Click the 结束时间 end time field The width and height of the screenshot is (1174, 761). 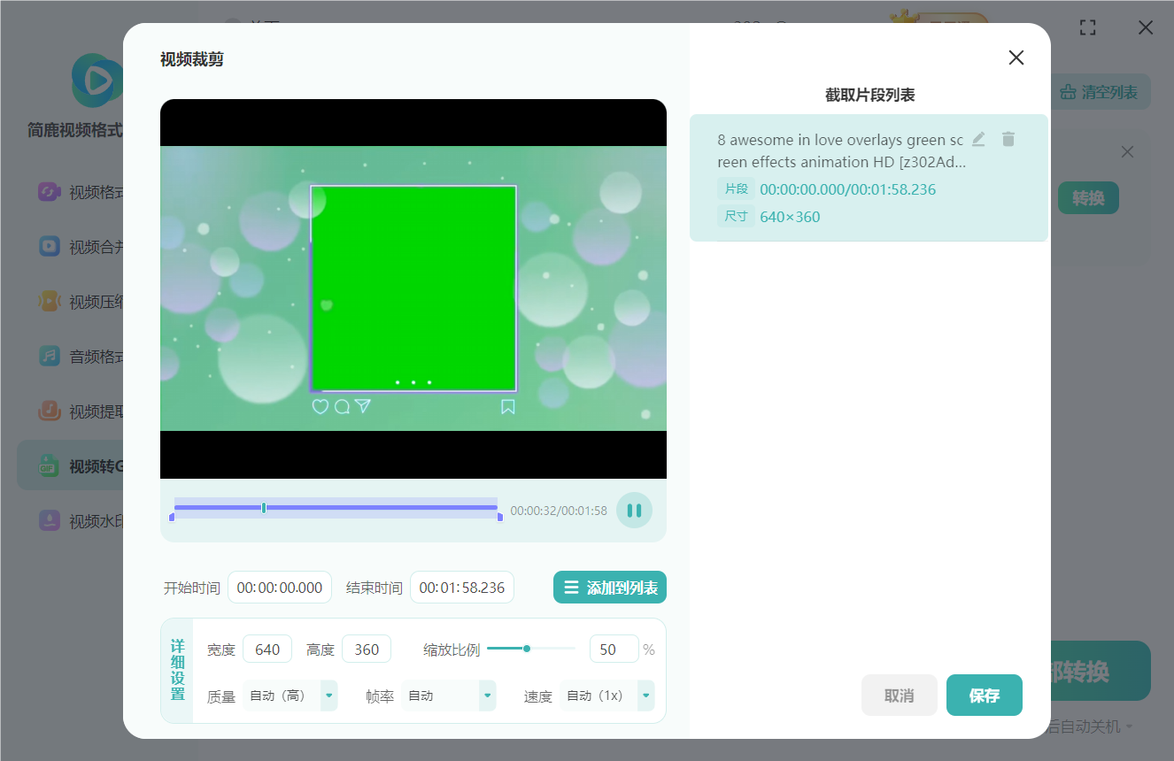click(461, 588)
